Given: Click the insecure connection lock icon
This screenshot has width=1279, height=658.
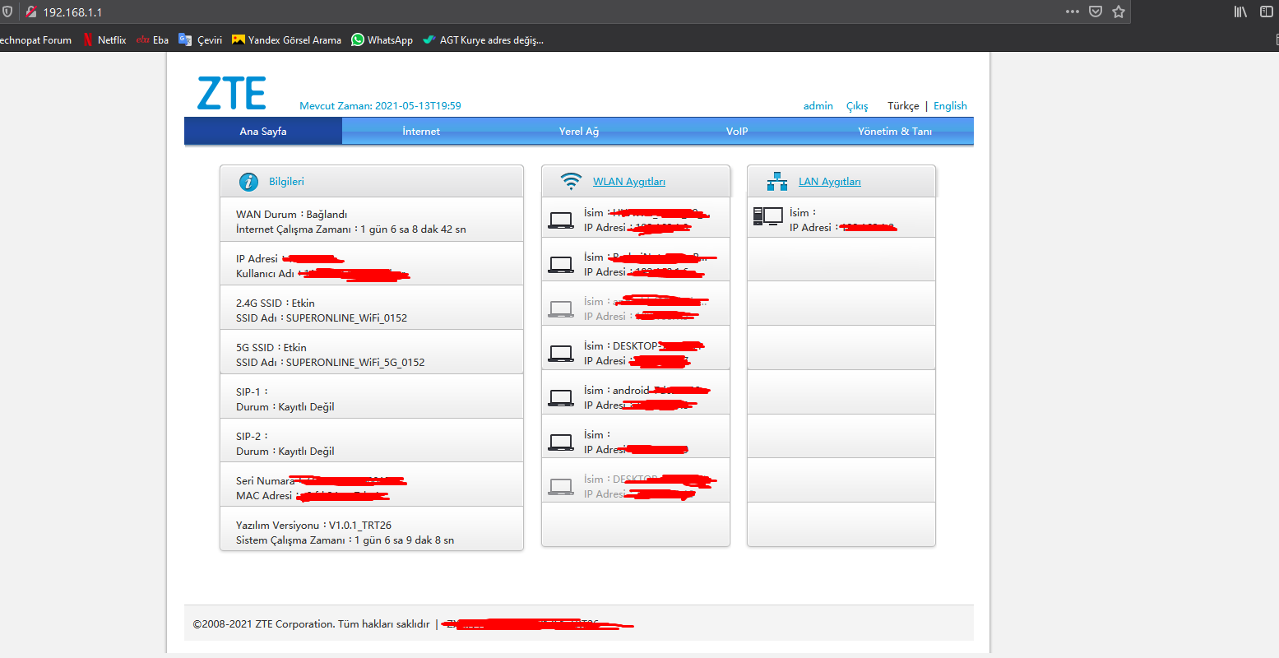Looking at the screenshot, I should coord(31,12).
